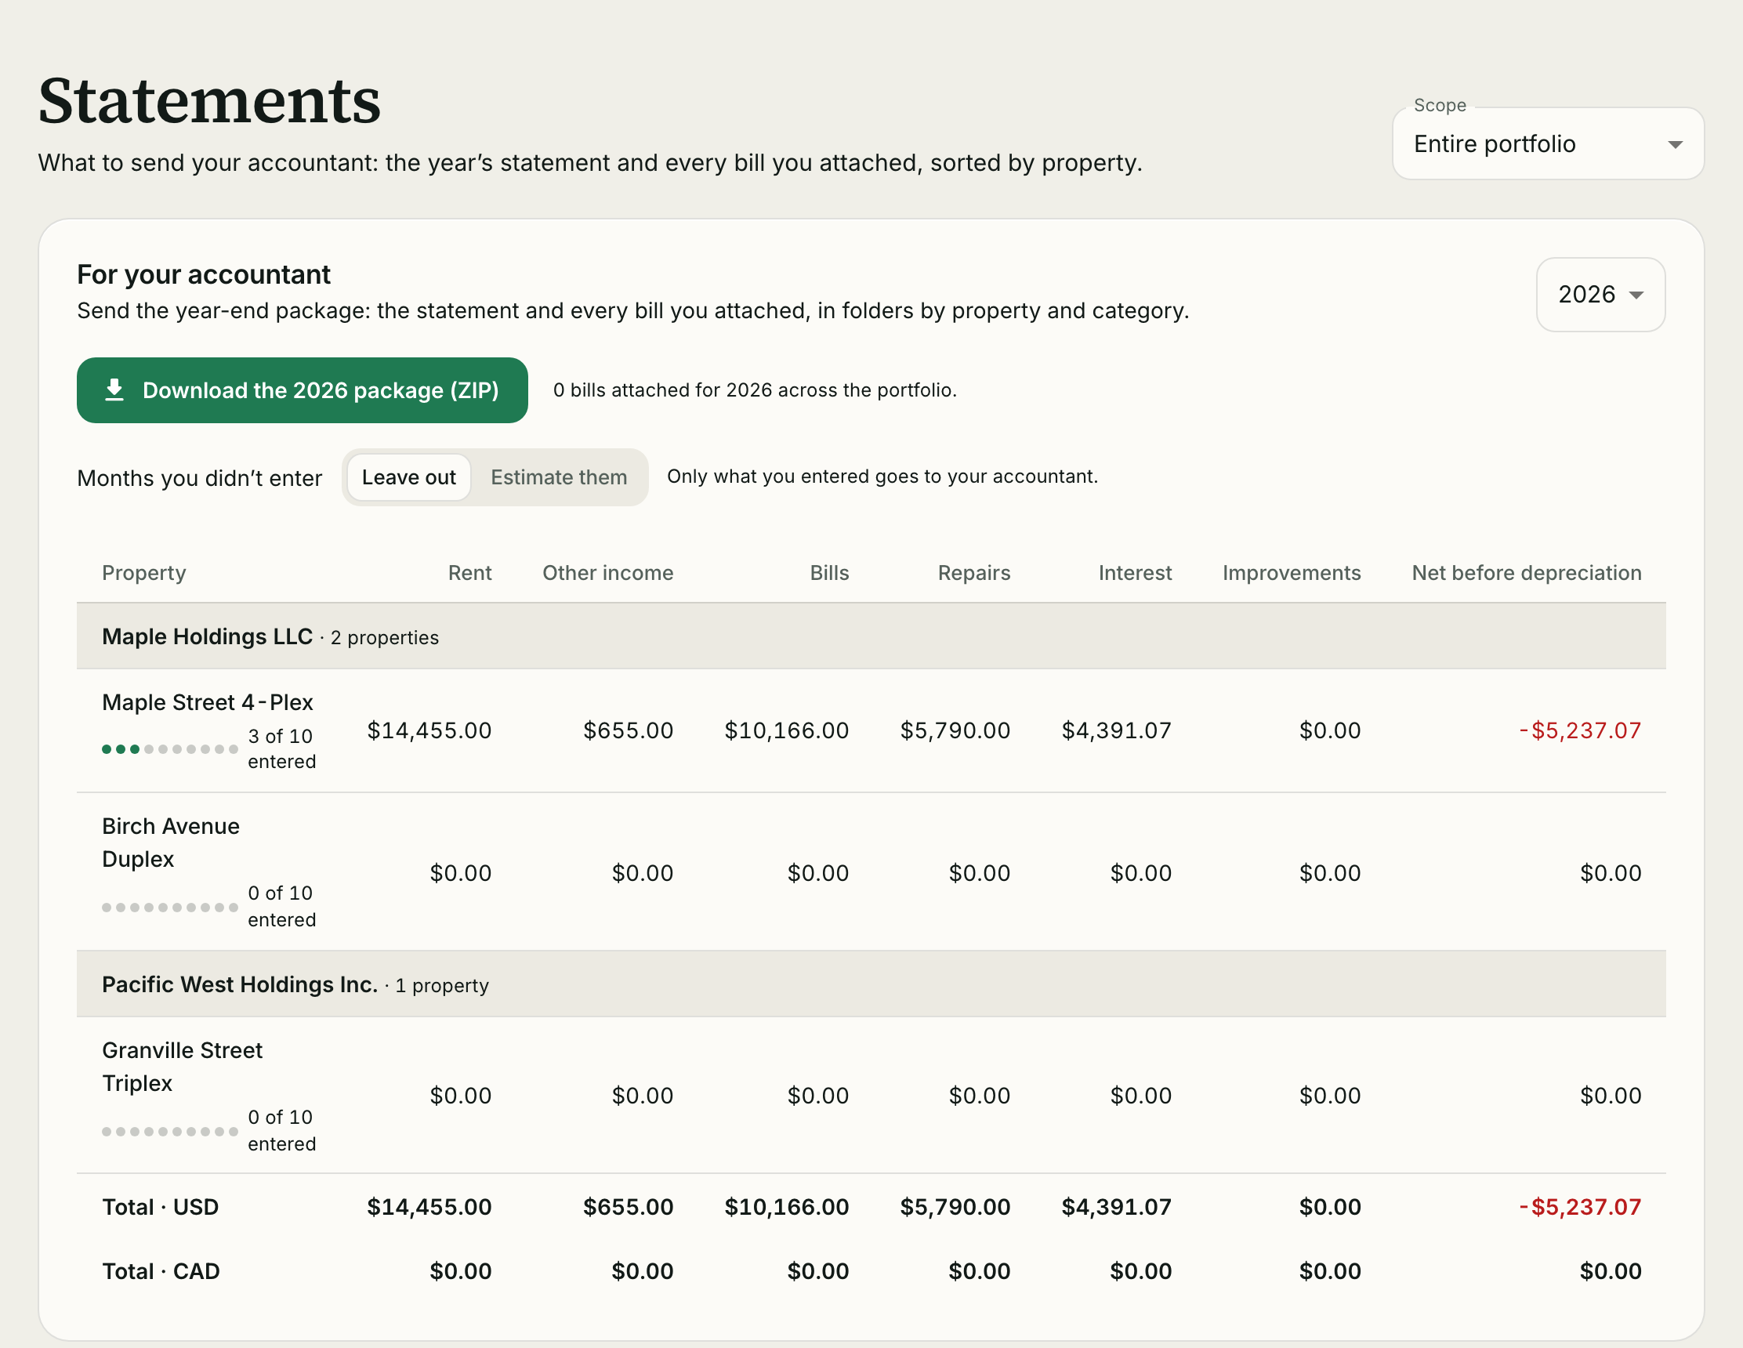This screenshot has width=1743, height=1348.
Task: Switch to Estimate them option
Action: [x=559, y=477]
